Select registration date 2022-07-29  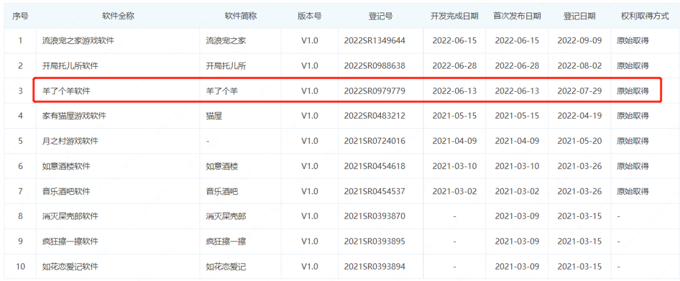click(x=579, y=91)
